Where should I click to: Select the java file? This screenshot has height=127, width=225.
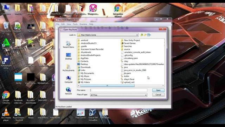[124, 67]
